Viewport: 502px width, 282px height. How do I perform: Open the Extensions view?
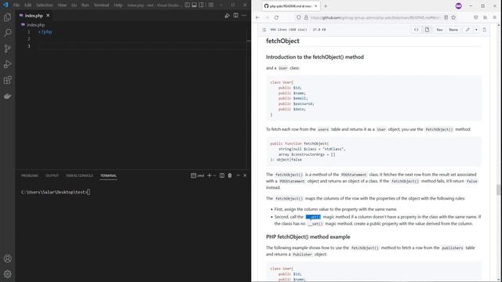[x=7, y=80]
